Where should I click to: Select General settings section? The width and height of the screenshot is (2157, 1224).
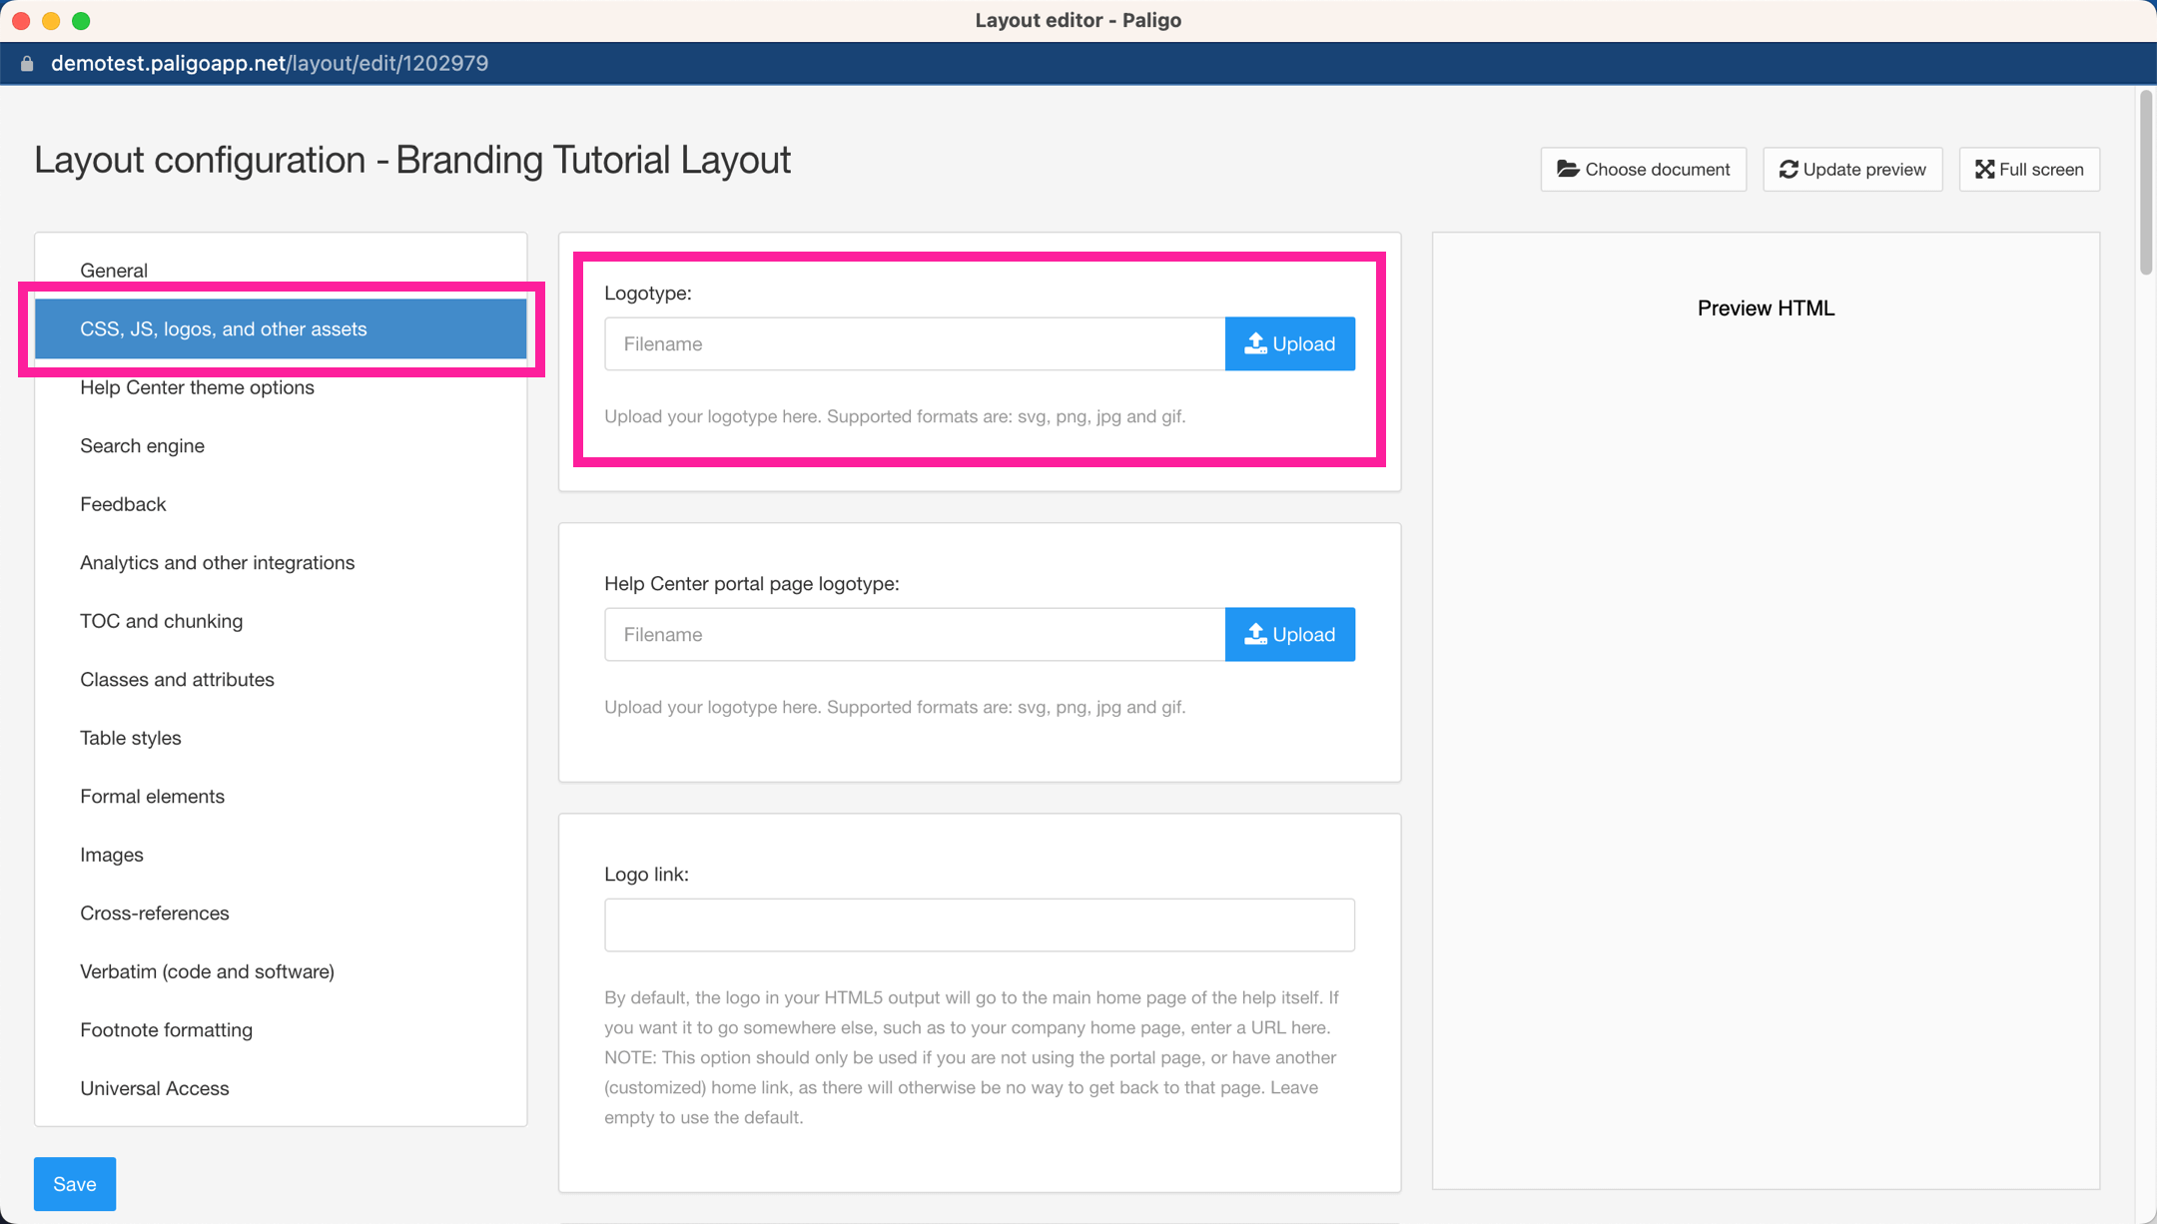click(113, 269)
